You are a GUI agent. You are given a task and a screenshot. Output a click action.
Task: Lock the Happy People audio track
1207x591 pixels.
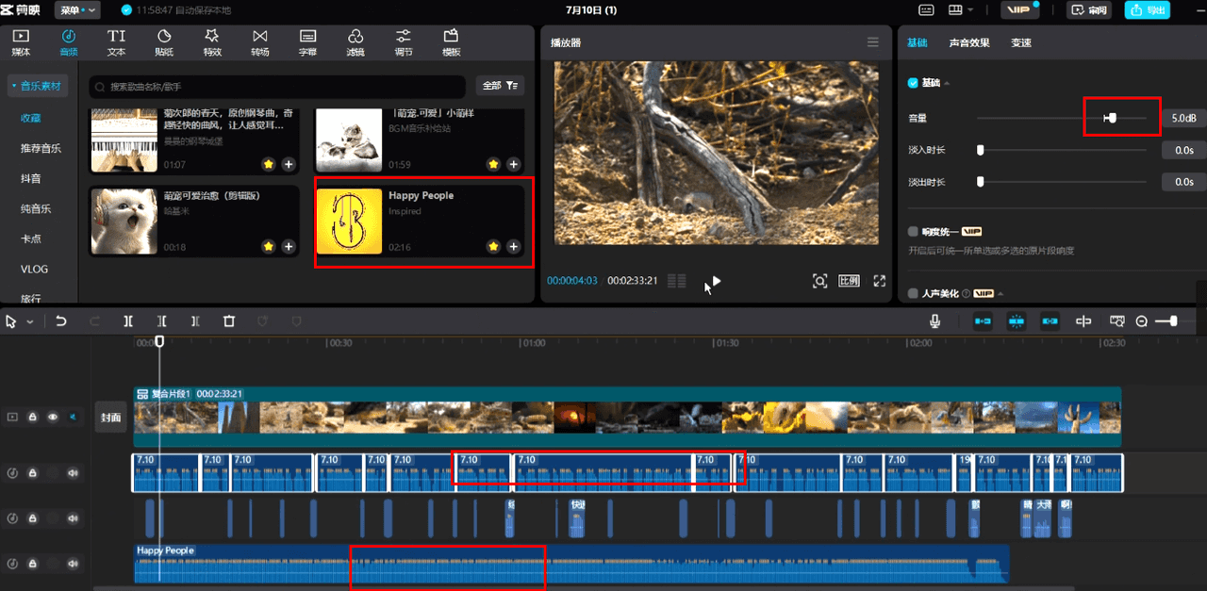[x=32, y=563]
